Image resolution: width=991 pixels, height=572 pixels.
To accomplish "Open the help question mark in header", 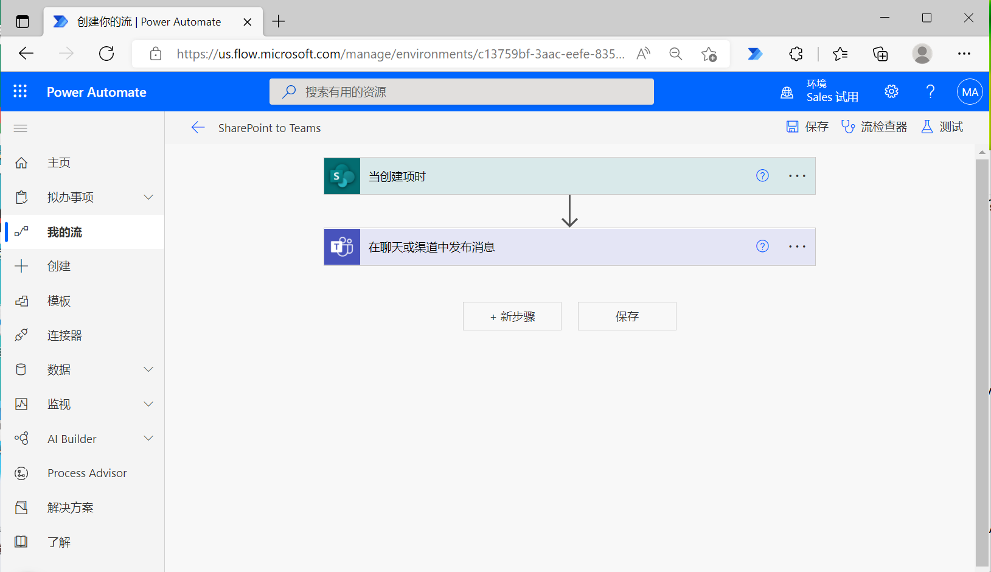I will [x=930, y=91].
